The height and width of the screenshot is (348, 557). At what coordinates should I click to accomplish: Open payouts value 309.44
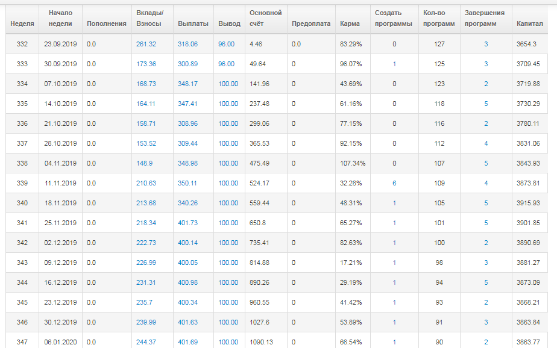pyautogui.click(x=187, y=143)
